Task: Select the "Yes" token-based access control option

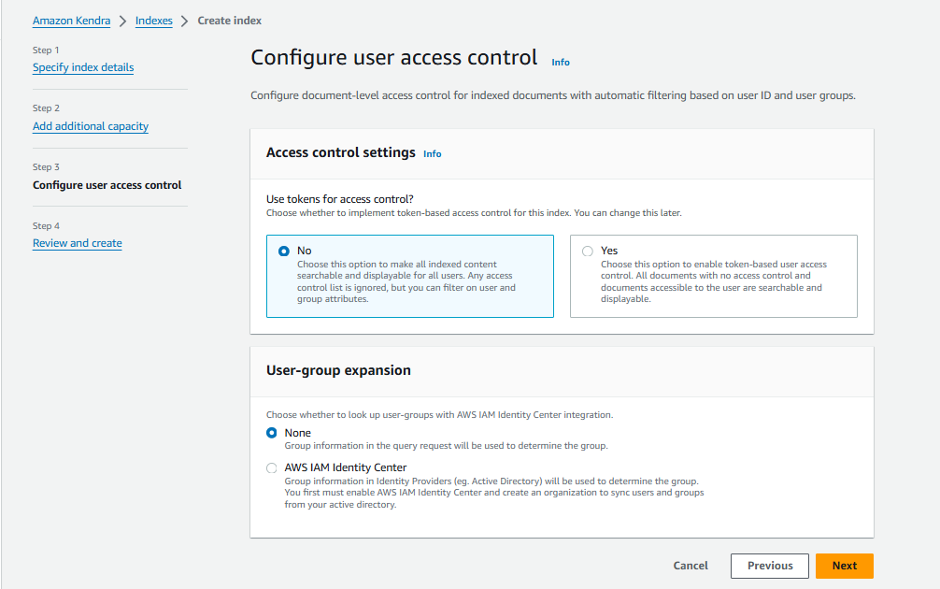Action: click(x=588, y=251)
